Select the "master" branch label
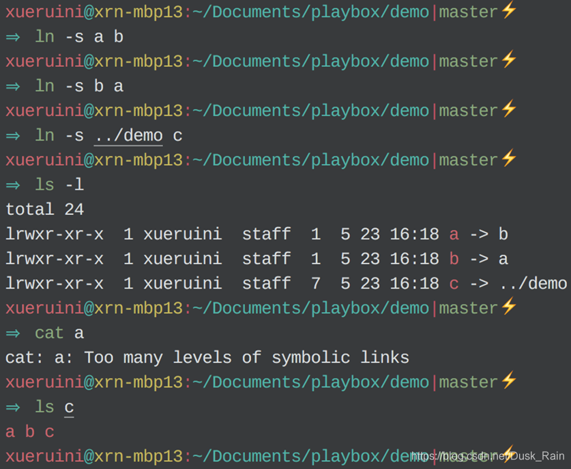 point(468,11)
